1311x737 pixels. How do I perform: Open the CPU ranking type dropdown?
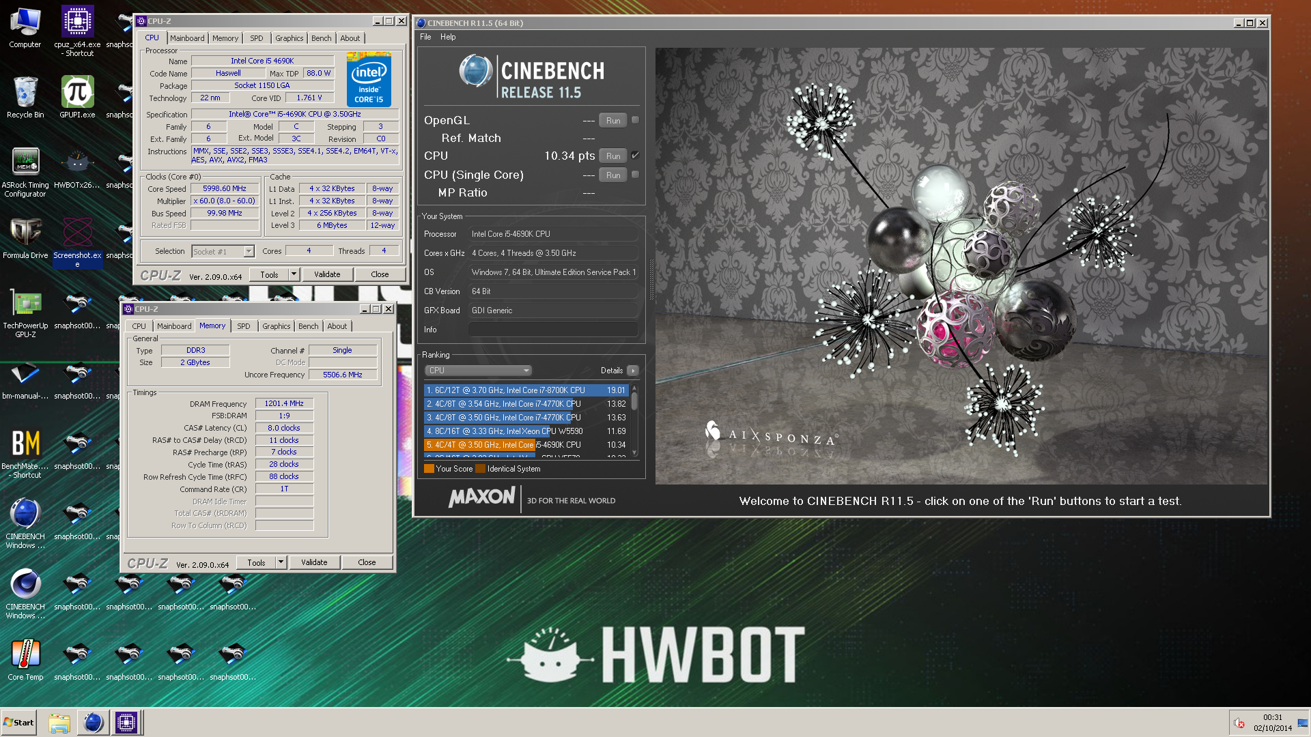coord(478,371)
